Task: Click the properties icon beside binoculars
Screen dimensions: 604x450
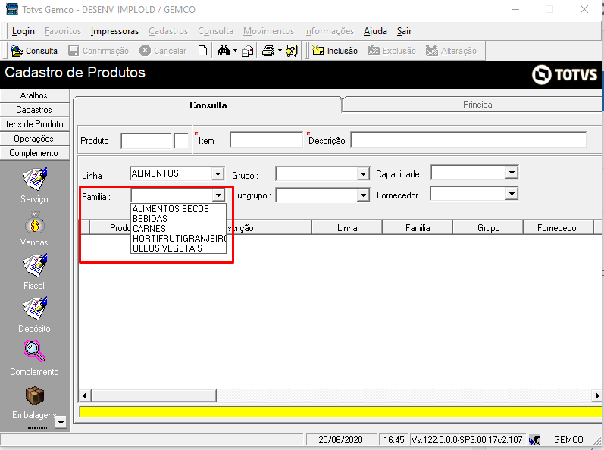Action: tap(247, 51)
